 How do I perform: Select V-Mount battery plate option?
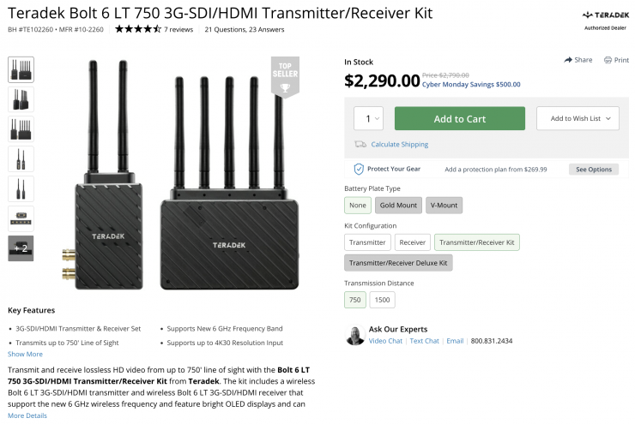pyautogui.click(x=444, y=206)
